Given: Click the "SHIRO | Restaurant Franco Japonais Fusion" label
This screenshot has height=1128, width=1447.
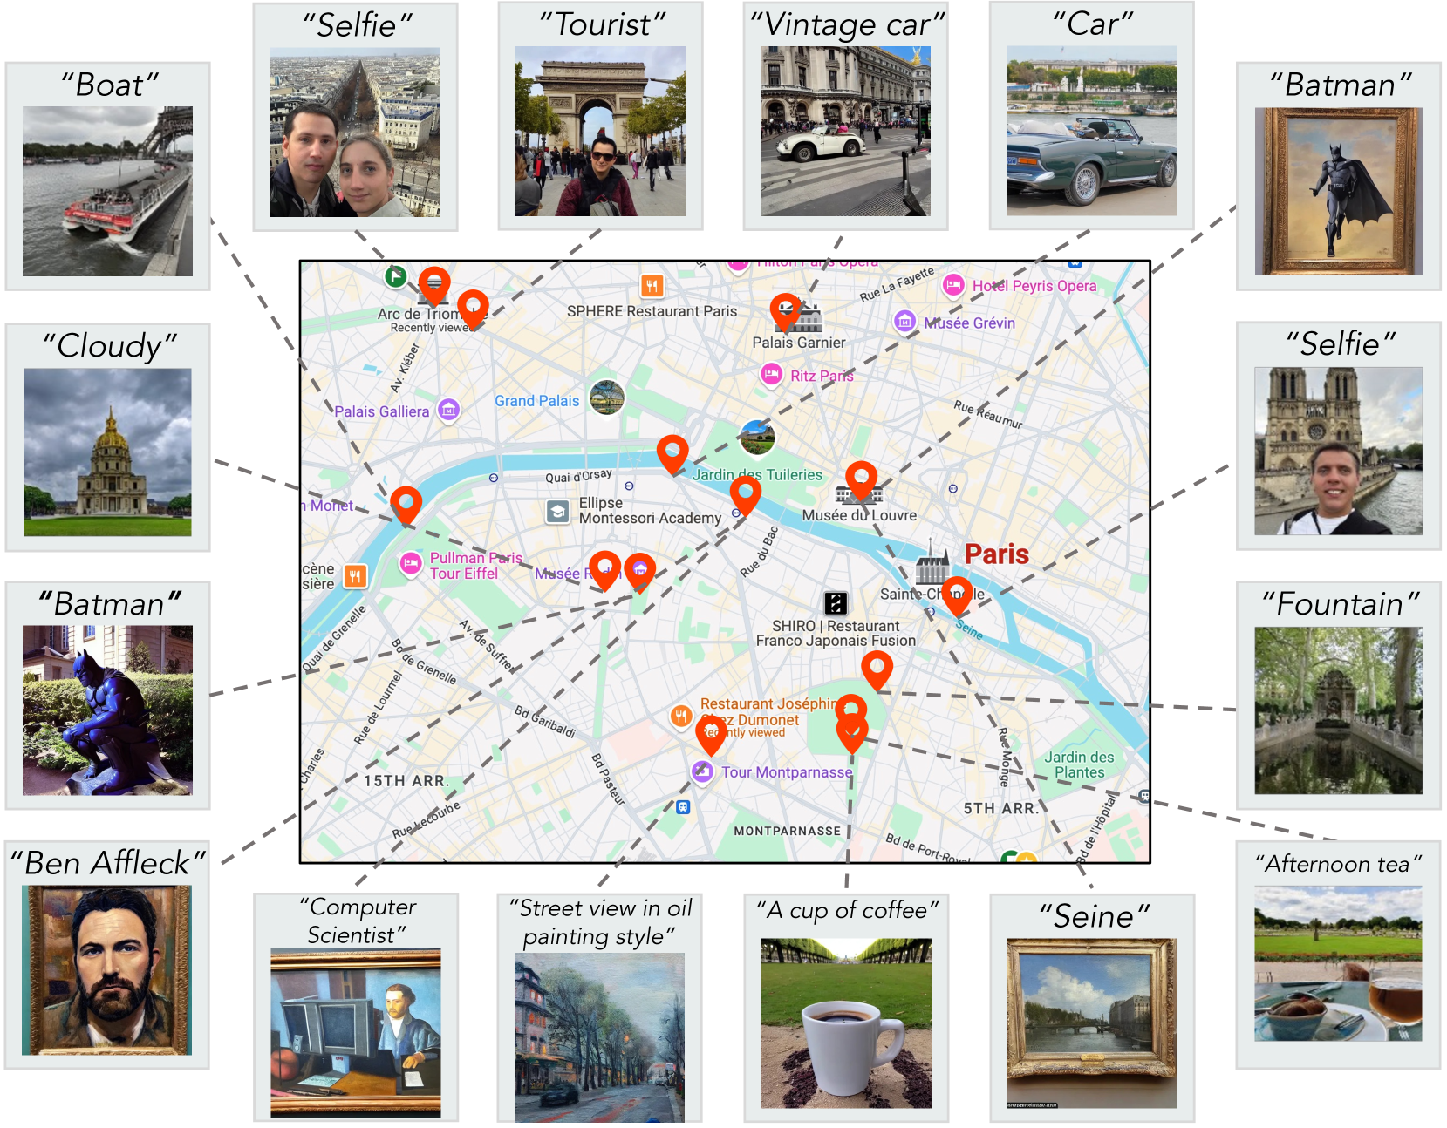Looking at the screenshot, I should 836,634.
